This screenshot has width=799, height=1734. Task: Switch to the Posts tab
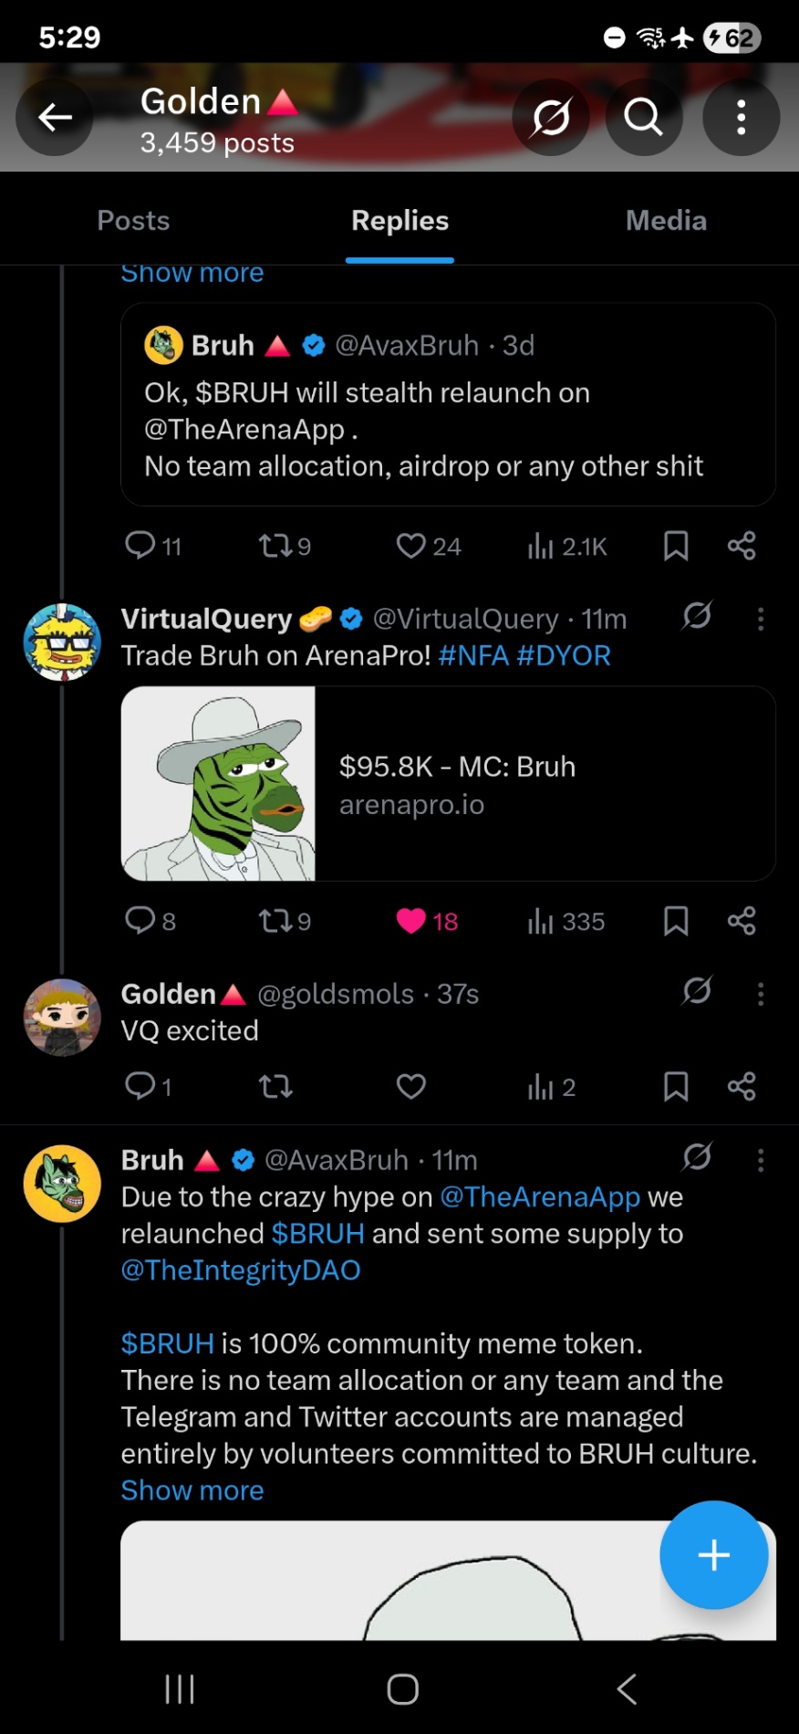pyautogui.click(x=133, y=221)
